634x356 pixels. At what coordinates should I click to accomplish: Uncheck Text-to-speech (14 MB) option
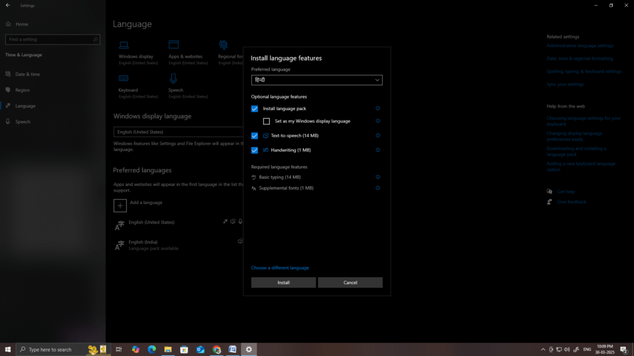[254, 135]
